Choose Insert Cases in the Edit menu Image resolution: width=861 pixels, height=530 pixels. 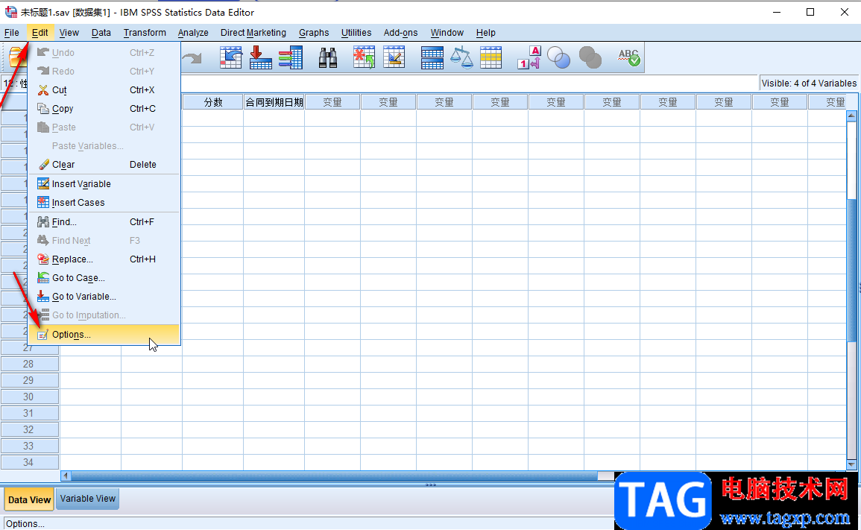[x=104, y=203]
